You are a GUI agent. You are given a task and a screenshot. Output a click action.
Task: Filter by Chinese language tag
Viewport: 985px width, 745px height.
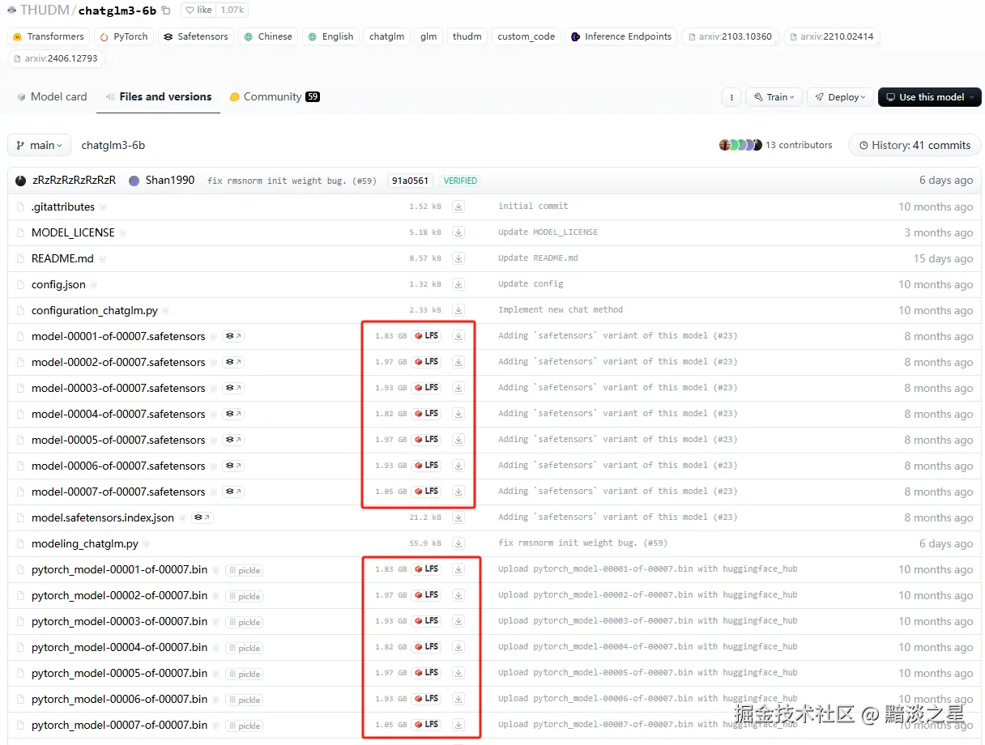[x=268, y=36]
